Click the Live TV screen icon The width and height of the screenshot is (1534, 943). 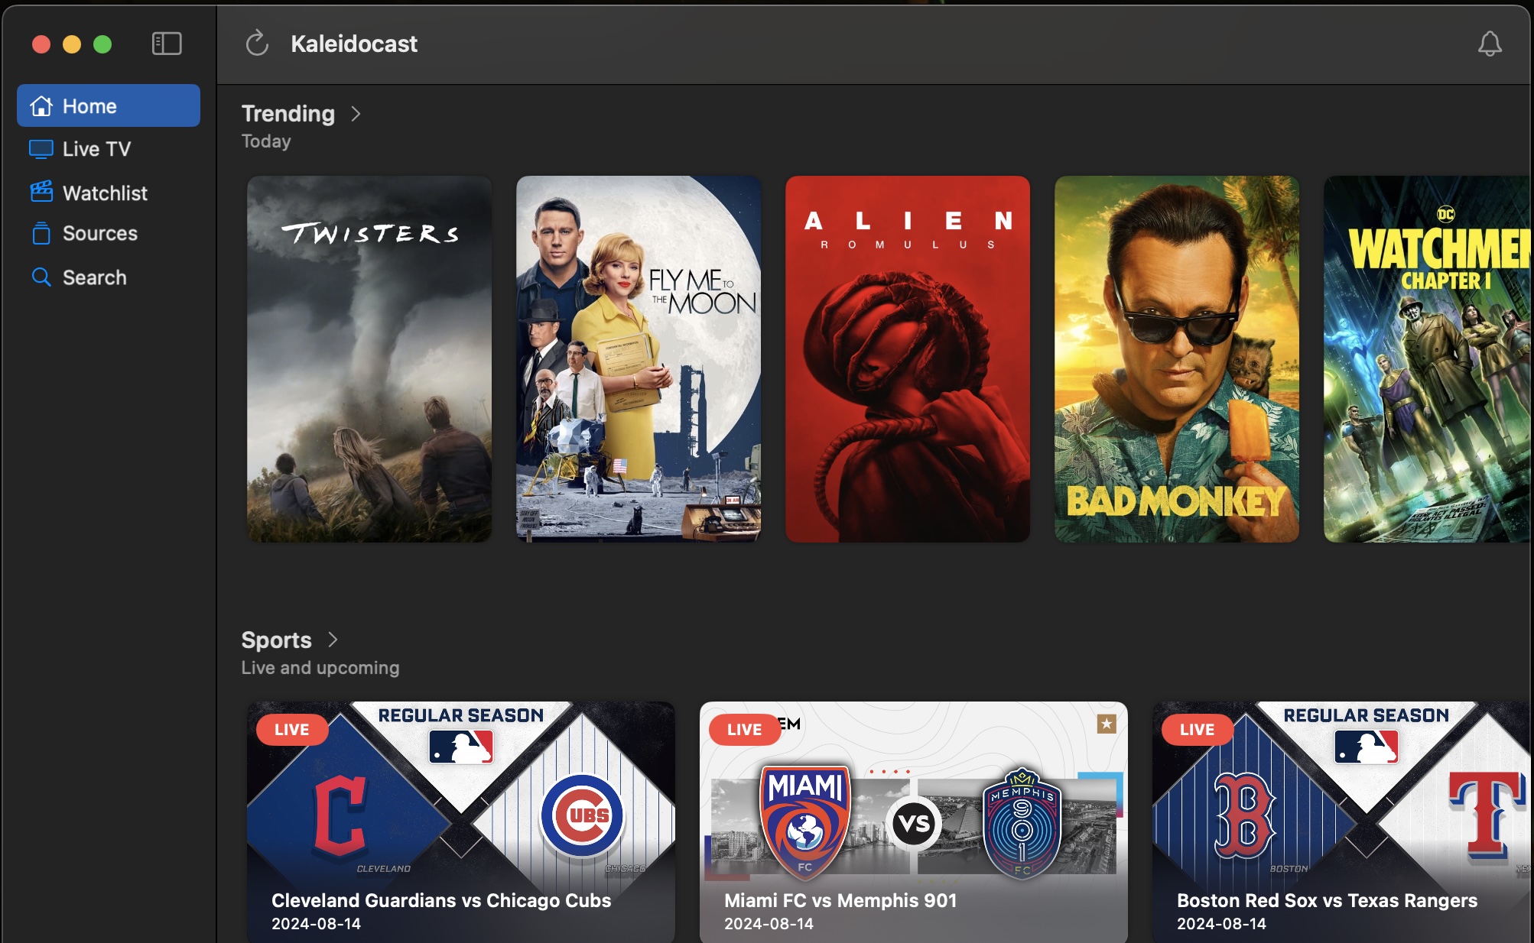point(41,149)
